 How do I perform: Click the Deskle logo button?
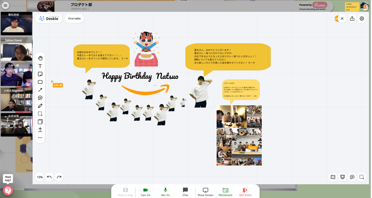(49, 19)
